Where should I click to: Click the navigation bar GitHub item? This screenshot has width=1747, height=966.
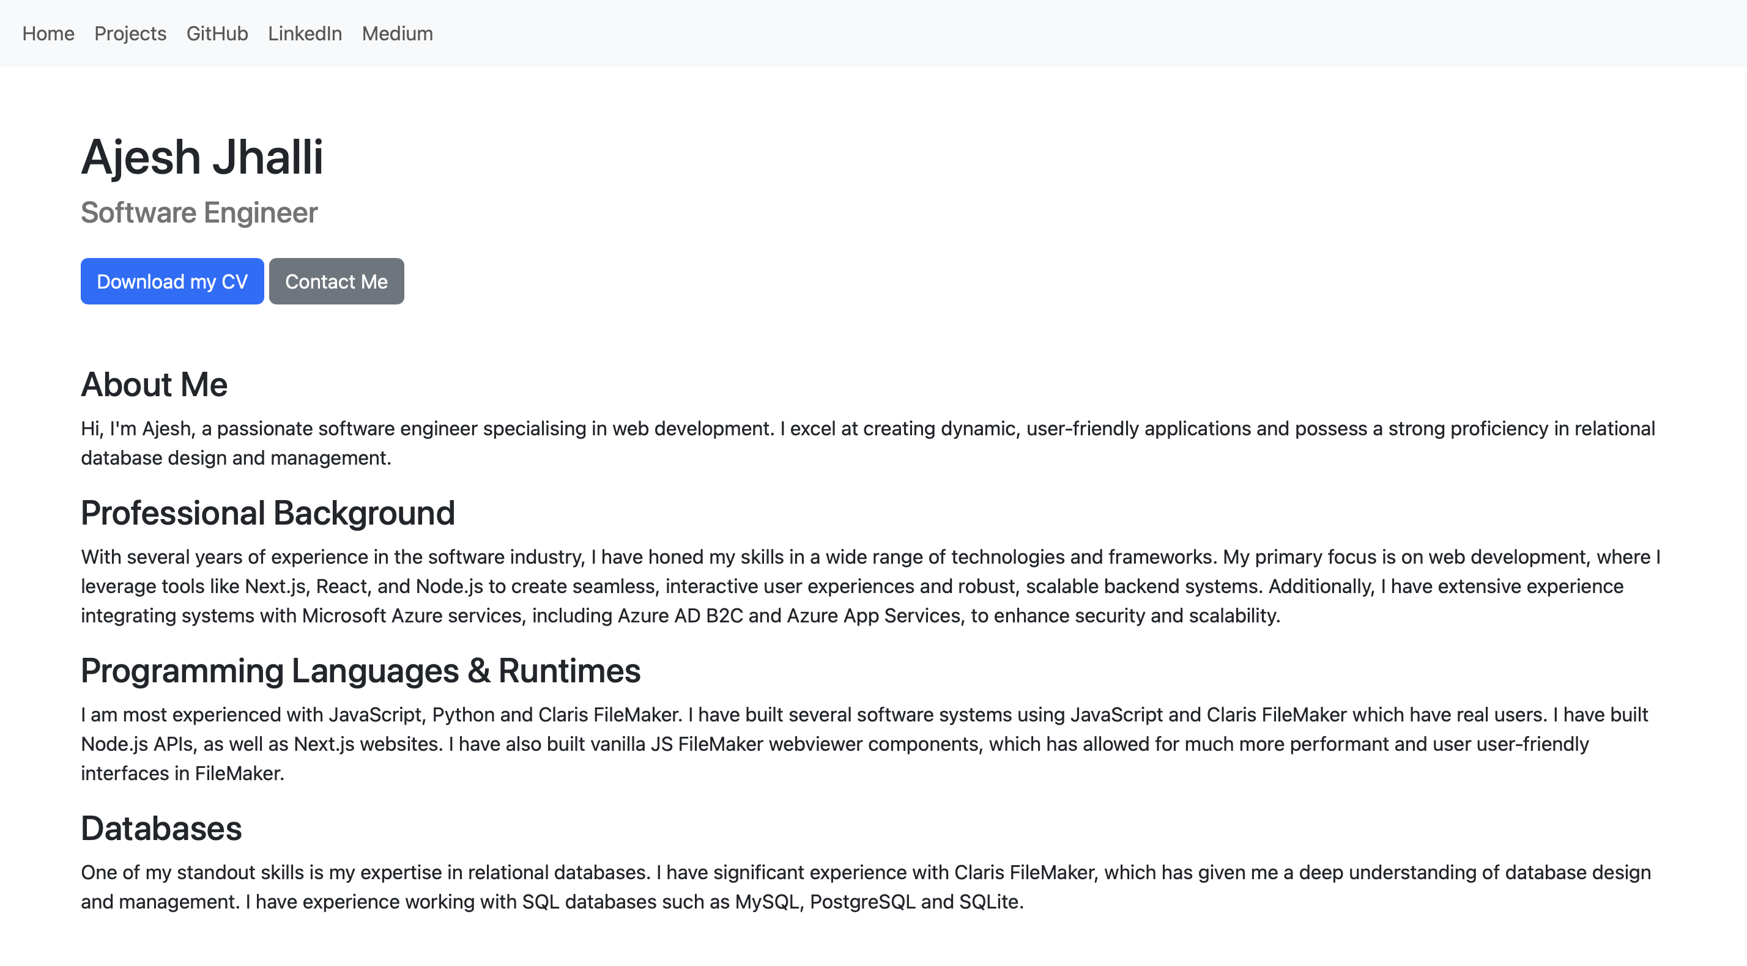pos(217,32)
